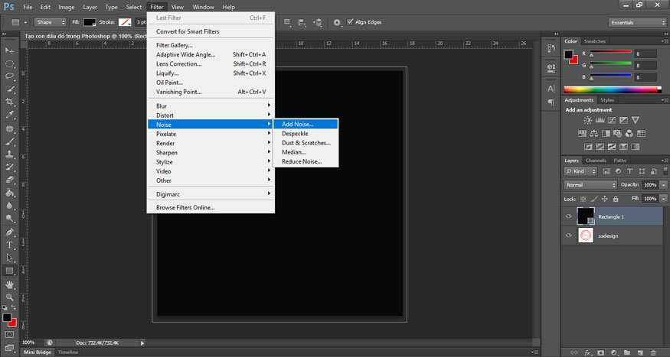Hide the Rectangle 1 layer
This screenshot has height=357, width=670.
pos(568,216)
